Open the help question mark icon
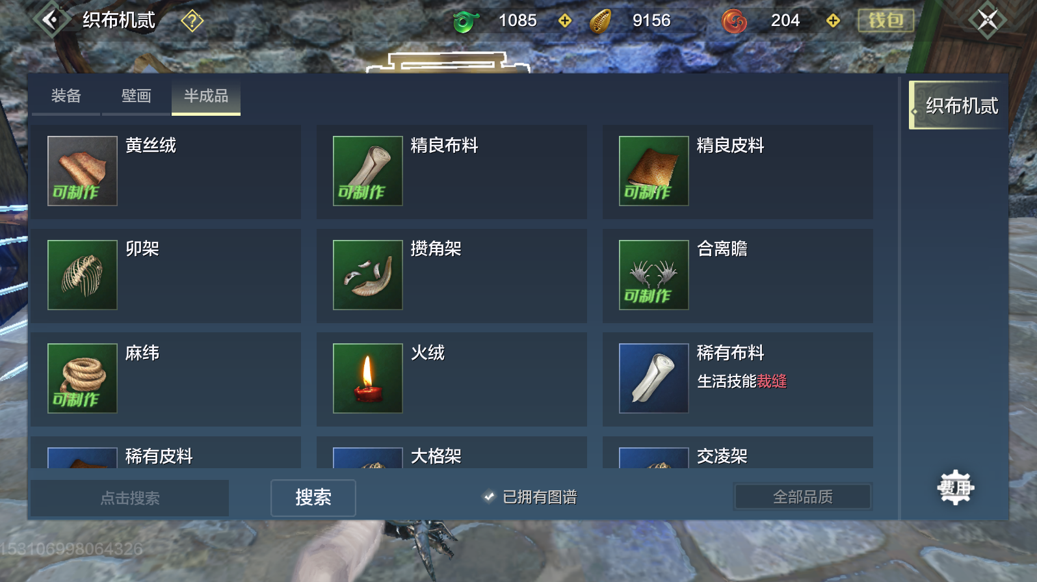Image resolution: width=1037 pixels, height=582 pixels. [x=192, y=21]
